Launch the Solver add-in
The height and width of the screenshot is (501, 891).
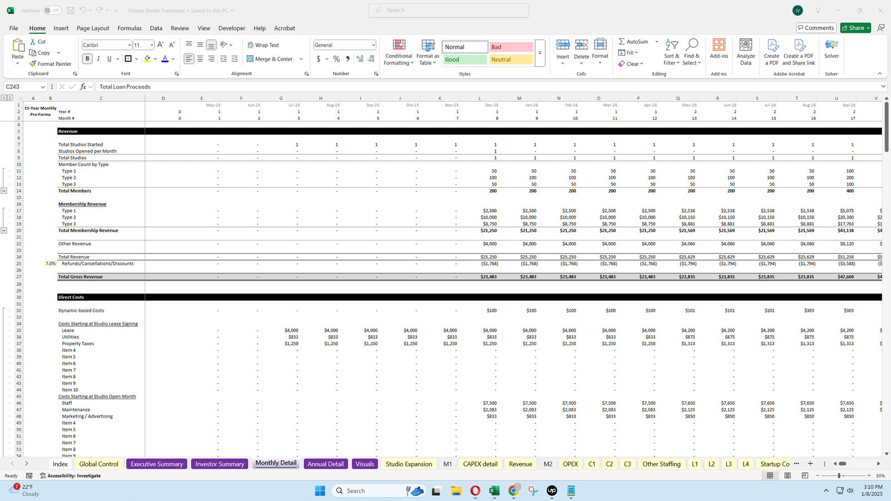pos(831,50)
